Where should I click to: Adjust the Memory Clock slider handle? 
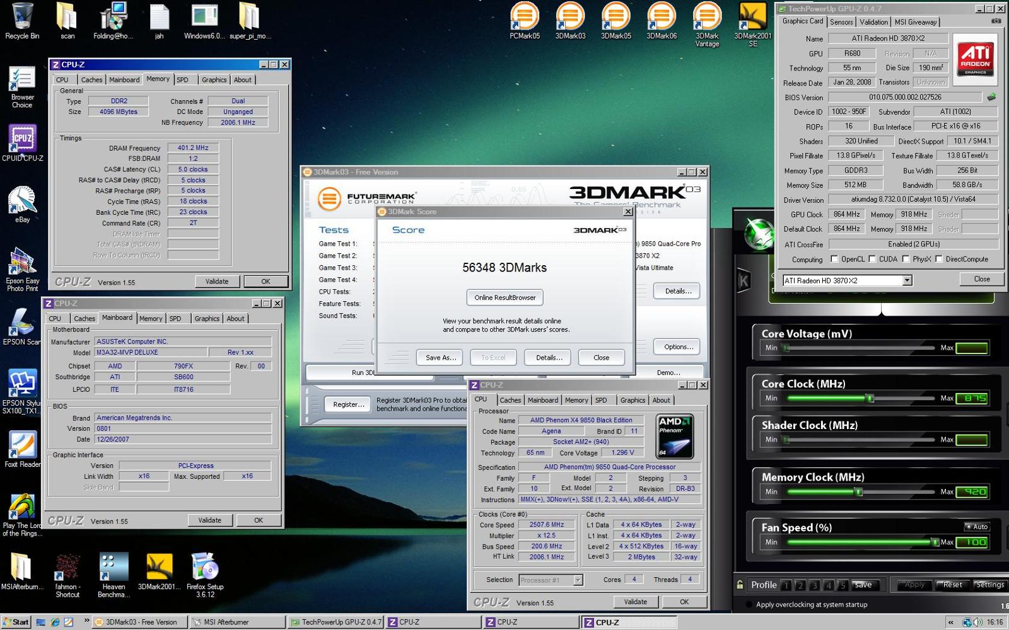pyautogui.click(x=858, y=491)
